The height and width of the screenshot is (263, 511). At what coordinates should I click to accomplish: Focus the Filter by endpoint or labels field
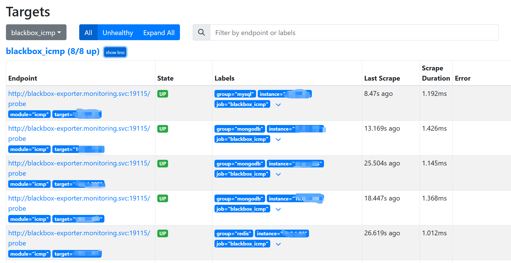click(354, 33)
